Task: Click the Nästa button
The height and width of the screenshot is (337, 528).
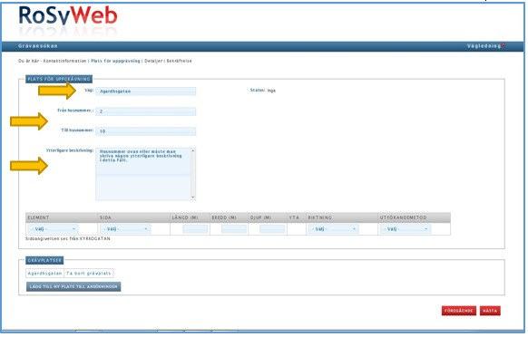Action: [490, 311]
